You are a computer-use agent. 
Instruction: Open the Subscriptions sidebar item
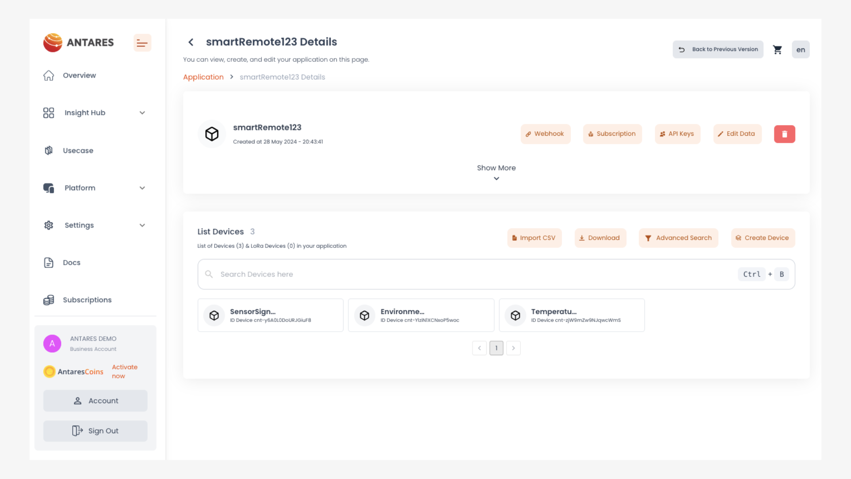(87, 300)
